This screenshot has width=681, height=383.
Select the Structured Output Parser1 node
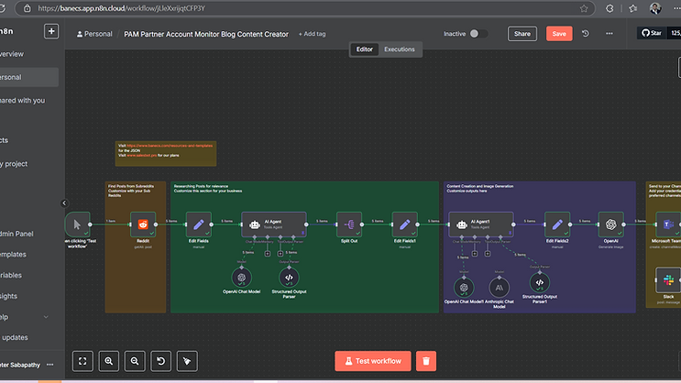pyautogui.click(x=540, y=283)
